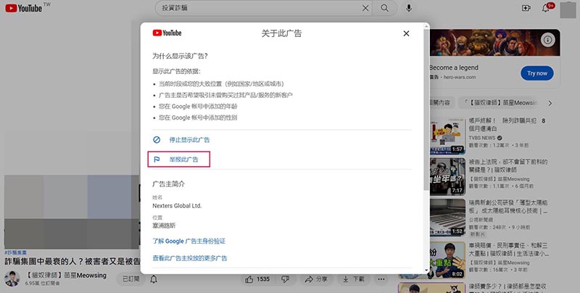Open 查看此广告主投放的更多广告 link
The height and width of the screenshot is (293, 580).
click(190, 258)
